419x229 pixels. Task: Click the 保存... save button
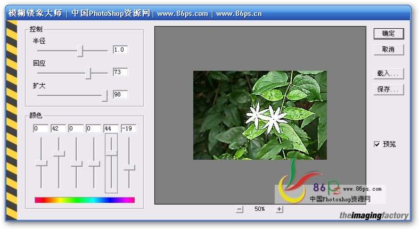(389, 89)
